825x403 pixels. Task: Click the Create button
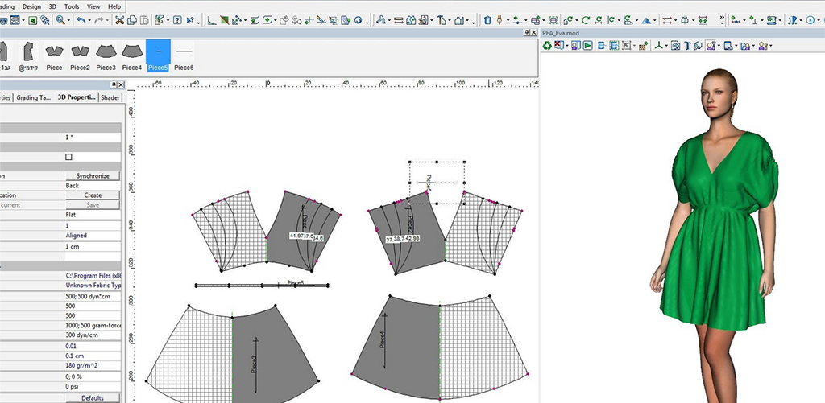pyautogui.click(x=92, y=195)
